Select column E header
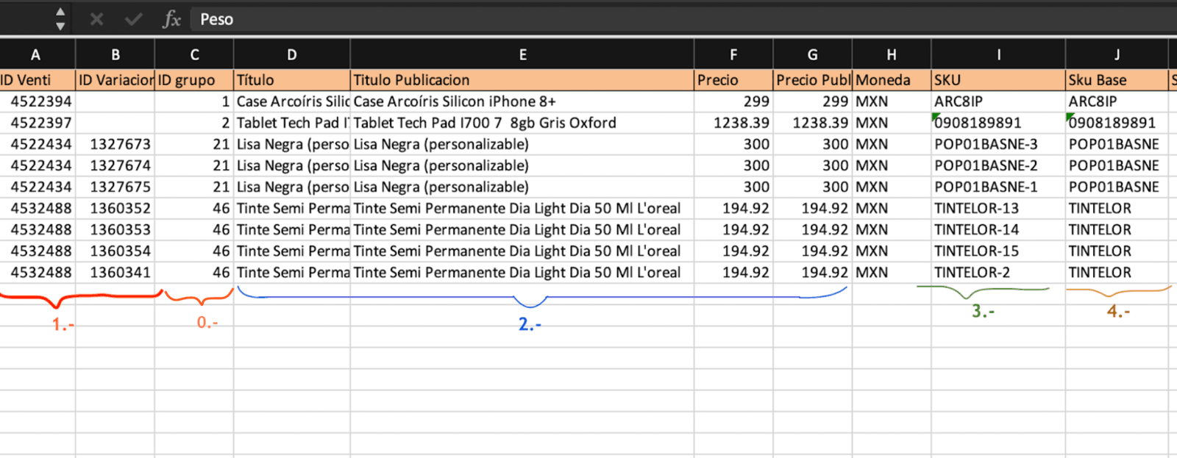The height and width of the screenshot is (458, 1177). coord(522,54)
